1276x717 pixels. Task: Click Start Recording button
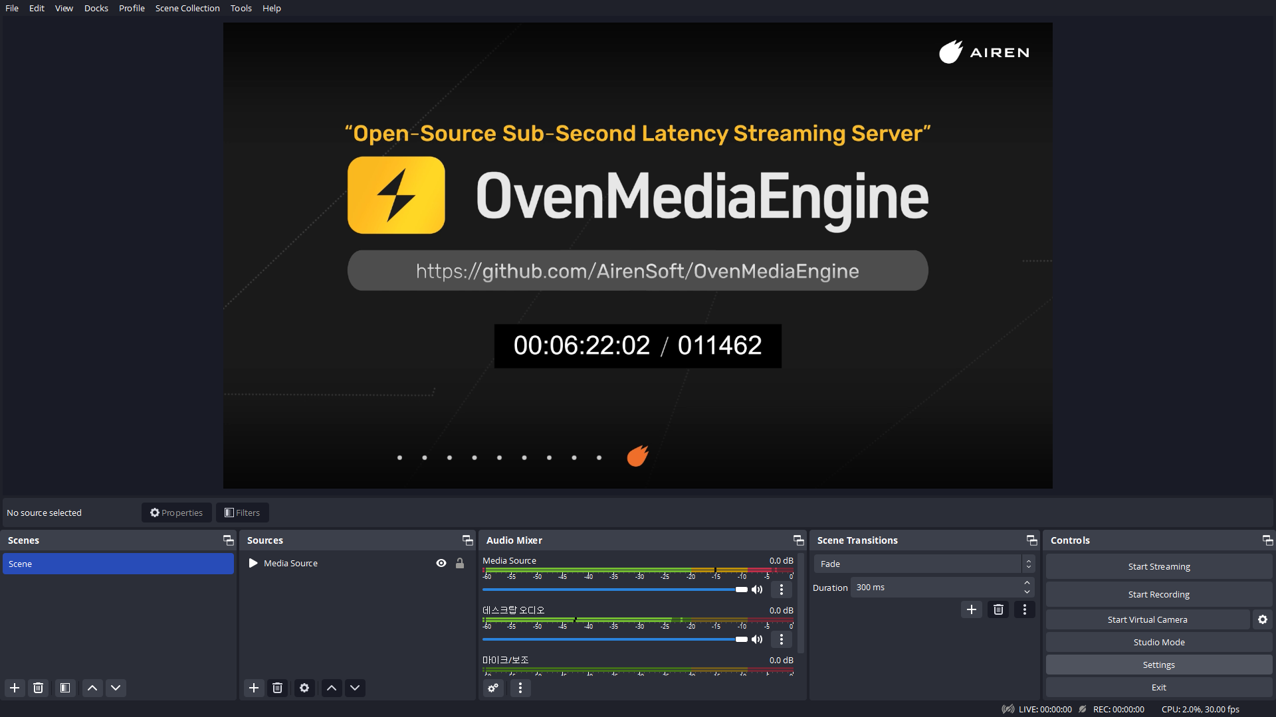point(1159,594)
